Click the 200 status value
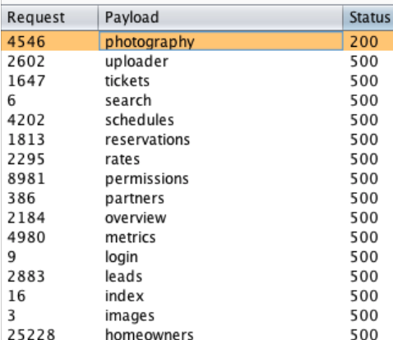 [364, 42]
